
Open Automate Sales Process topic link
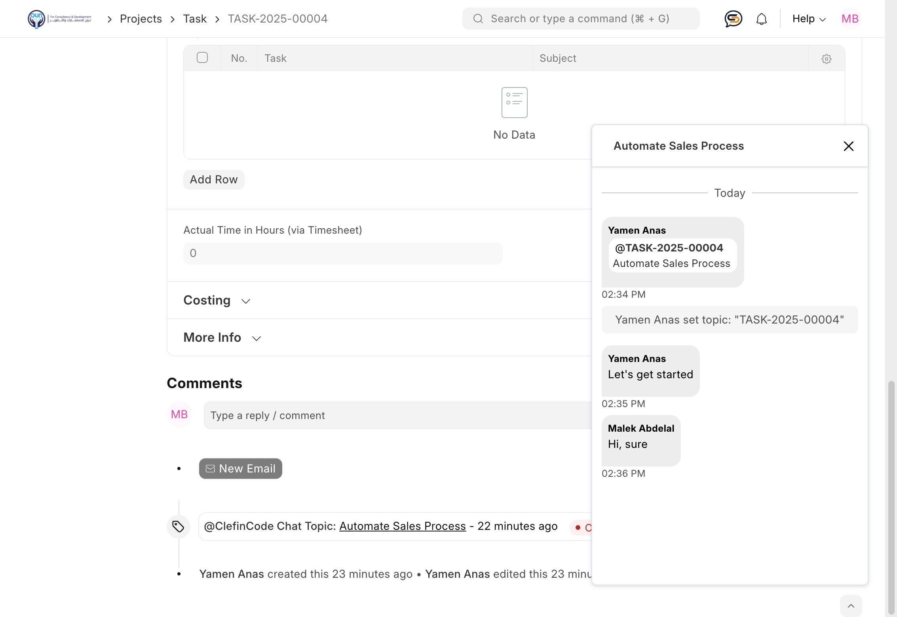pos(402,526)
